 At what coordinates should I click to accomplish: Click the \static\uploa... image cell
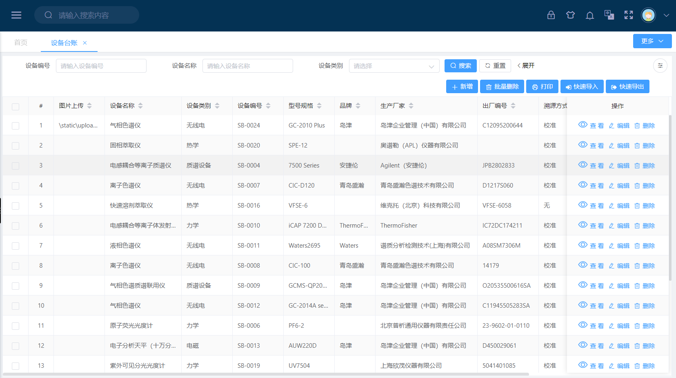point(78,125)
